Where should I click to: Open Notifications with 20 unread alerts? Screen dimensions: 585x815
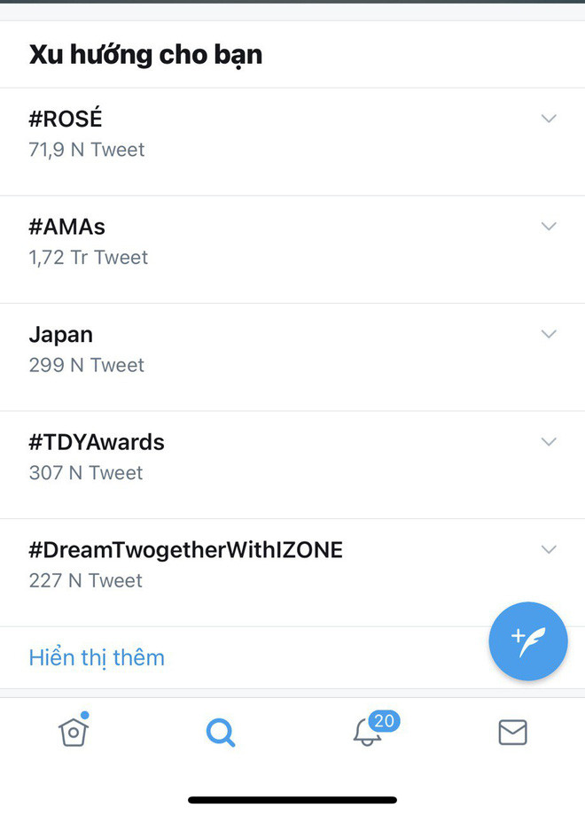[368, 733]
